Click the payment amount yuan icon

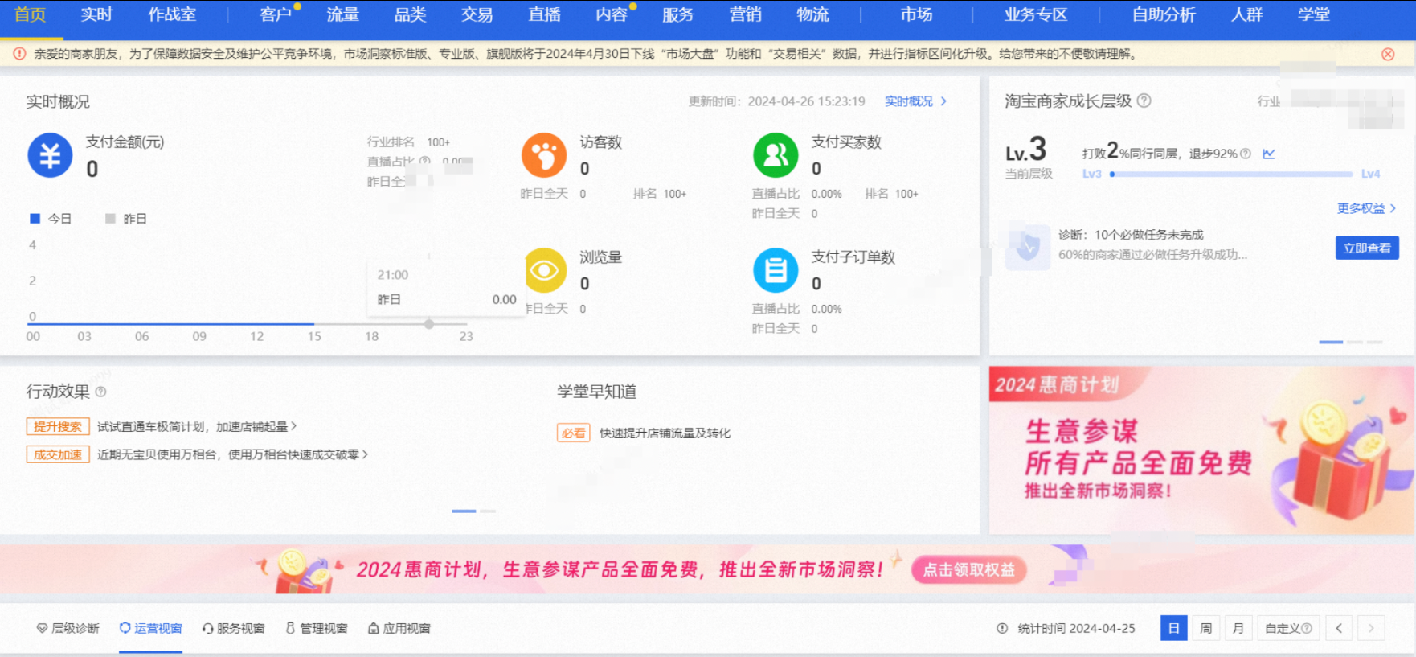point(50,155)
